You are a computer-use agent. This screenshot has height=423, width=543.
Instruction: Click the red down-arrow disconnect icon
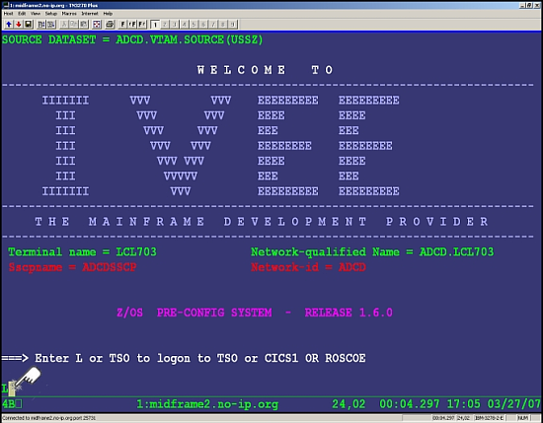click(x=19, y=25)
